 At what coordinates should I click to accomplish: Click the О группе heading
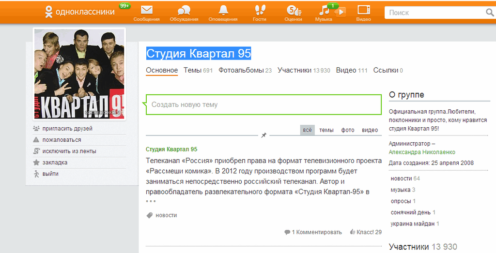406,95
